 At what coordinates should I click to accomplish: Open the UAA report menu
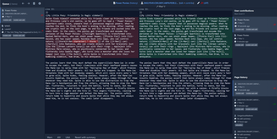click(x=68, y=137)
